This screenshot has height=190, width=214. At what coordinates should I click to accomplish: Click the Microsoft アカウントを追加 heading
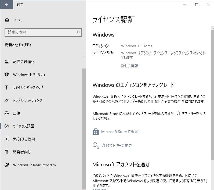coord(121,164)
